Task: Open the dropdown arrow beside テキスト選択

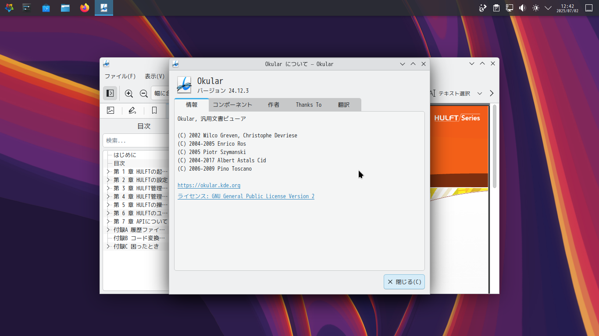Action: 480,93
